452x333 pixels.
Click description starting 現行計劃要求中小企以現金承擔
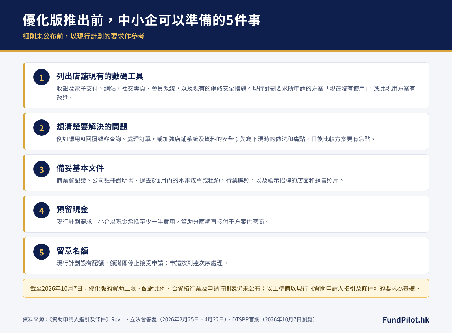[x=163, y=222]
